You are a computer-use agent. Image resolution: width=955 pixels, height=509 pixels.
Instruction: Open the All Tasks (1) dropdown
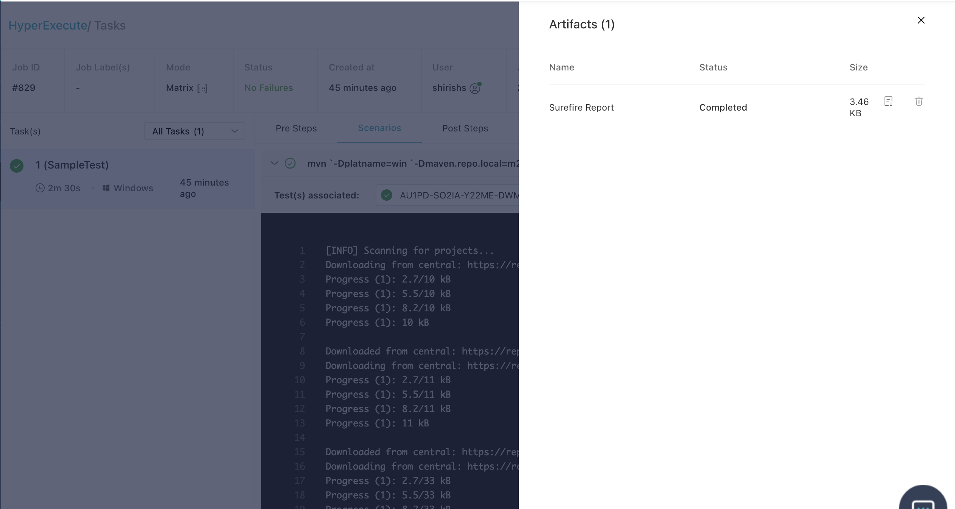[x=194, y=131]
